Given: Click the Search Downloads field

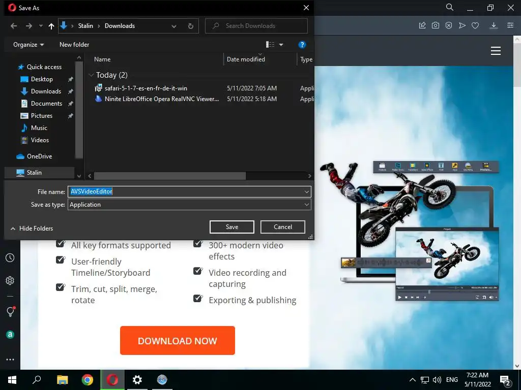Looking at the screenshot, I should coord(256,26).
